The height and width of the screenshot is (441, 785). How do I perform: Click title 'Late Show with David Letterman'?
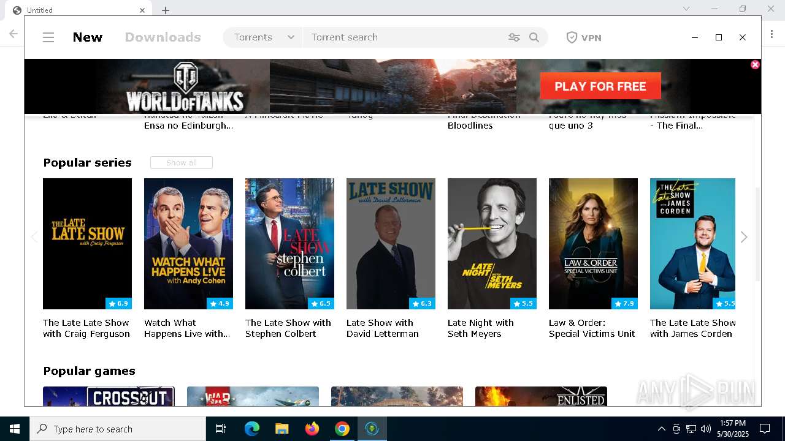click(383, 328)
